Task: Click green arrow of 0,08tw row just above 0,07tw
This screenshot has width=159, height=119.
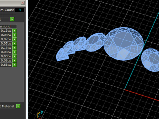Action: (x=15, y=35)
